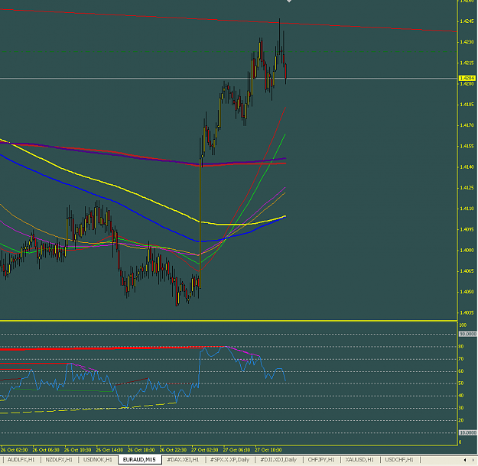Viewport: 478px width, 466px height.
Task: Click the 1.4065 price scale label
Action: [x=467, y=270]
